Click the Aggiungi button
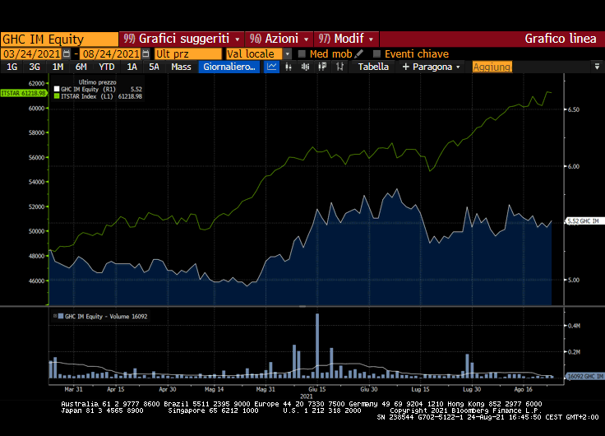 click(492, 67)
